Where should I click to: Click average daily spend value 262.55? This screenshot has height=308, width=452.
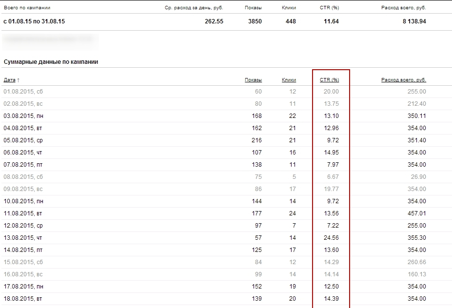tap(214, 21)
